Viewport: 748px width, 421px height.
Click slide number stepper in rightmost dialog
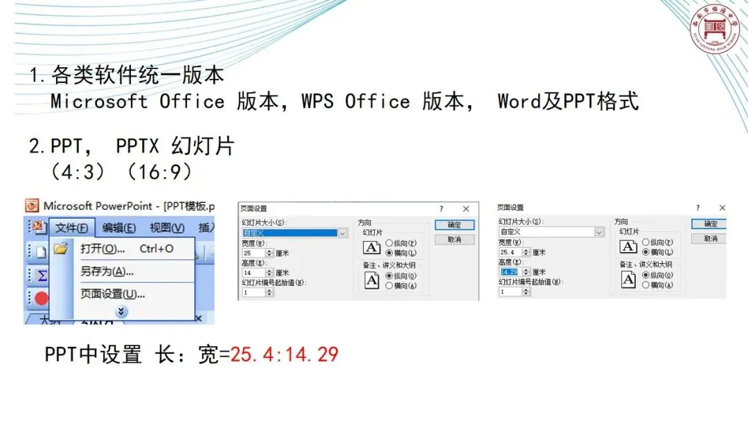pyautogui.click(x=526, y=292)
